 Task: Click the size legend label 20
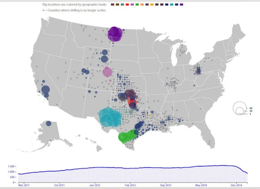coord(251,111)
